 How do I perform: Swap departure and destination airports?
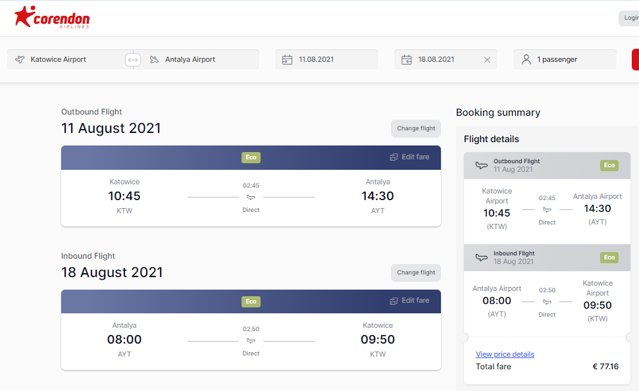[133, 60]
